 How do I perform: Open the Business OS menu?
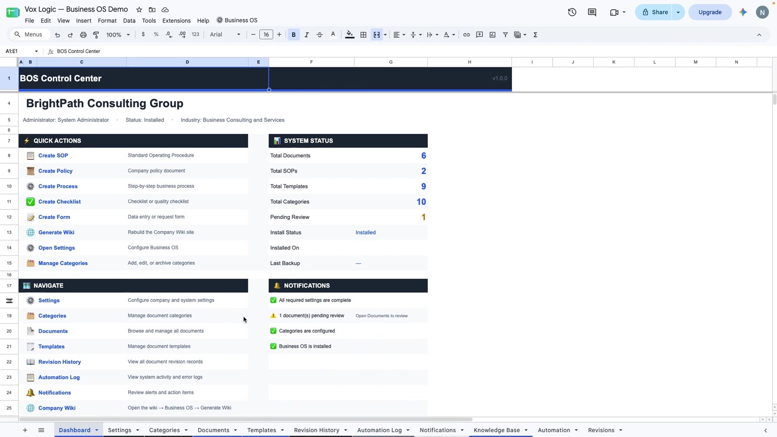237,20
